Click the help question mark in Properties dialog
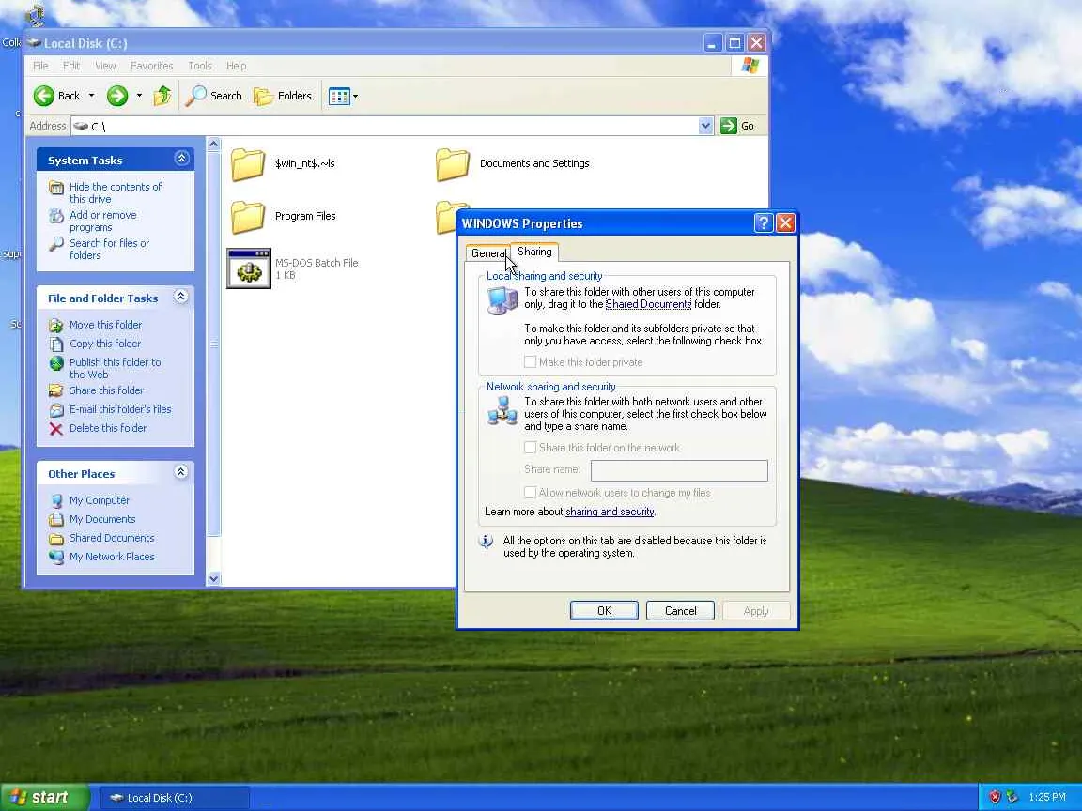1082x811 pixels. [764, 222]
